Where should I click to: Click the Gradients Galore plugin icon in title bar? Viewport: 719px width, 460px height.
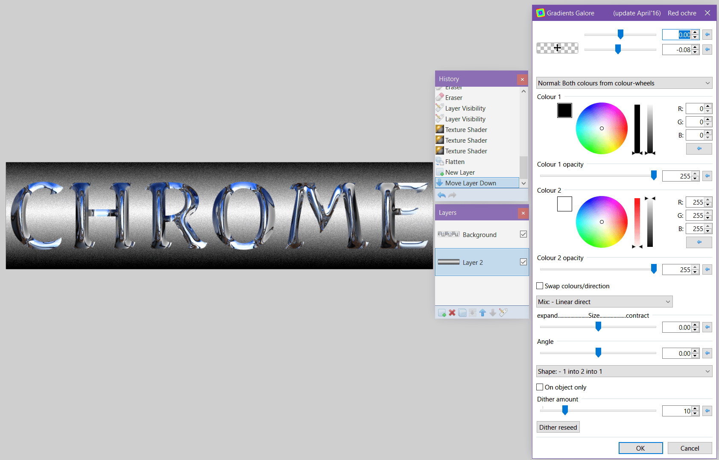540,13
